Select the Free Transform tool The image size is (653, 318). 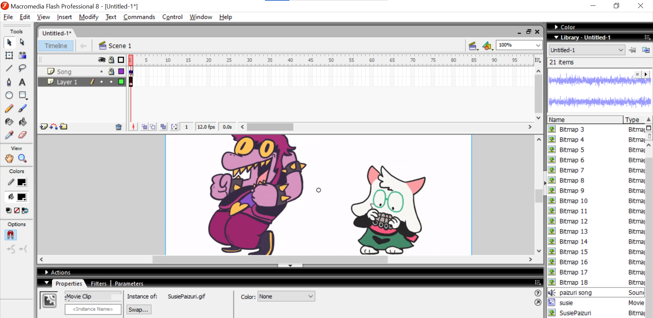9,55
